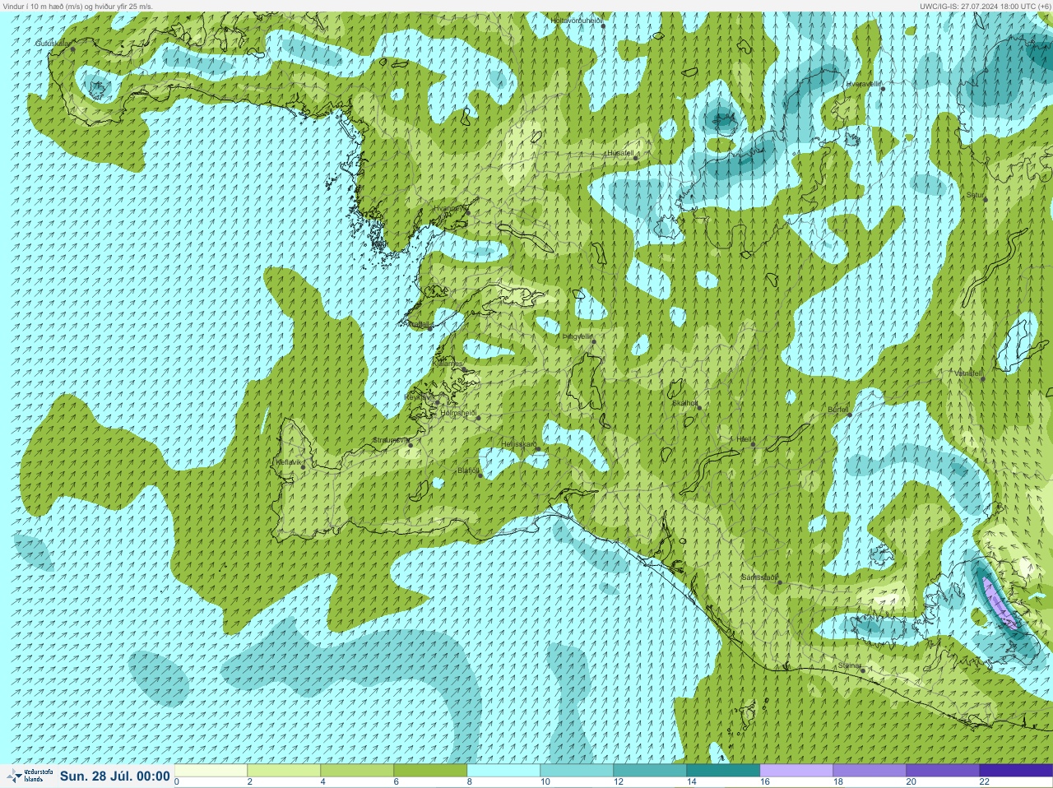Click the Búrfell station marker
Screen dimensions: 1053x788
click(x=851, y=414)
